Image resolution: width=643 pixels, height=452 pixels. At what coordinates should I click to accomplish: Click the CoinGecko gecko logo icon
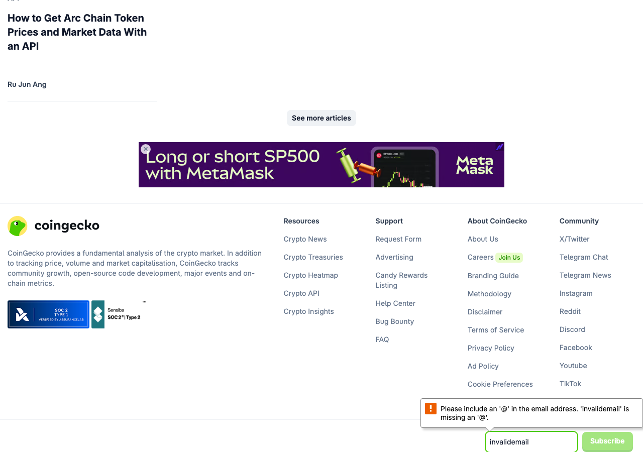(18, 226)
